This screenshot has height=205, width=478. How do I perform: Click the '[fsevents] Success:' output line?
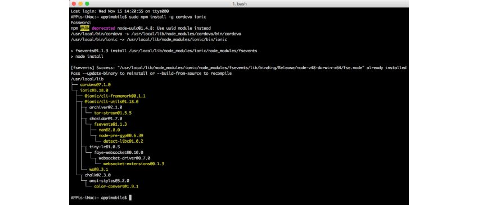(238, 67)
